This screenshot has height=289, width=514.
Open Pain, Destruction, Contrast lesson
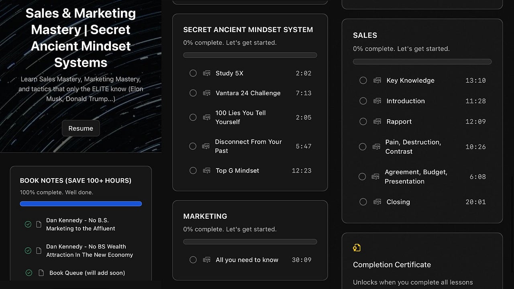(422, 147)
